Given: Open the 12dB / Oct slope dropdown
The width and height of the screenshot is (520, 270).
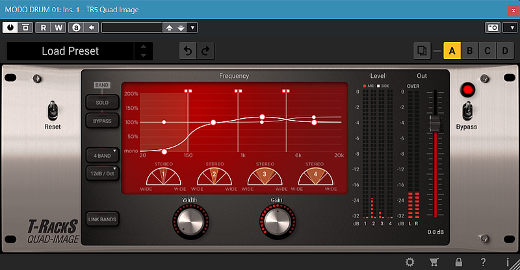Looking at the screenshot, I should click(102, 173).
